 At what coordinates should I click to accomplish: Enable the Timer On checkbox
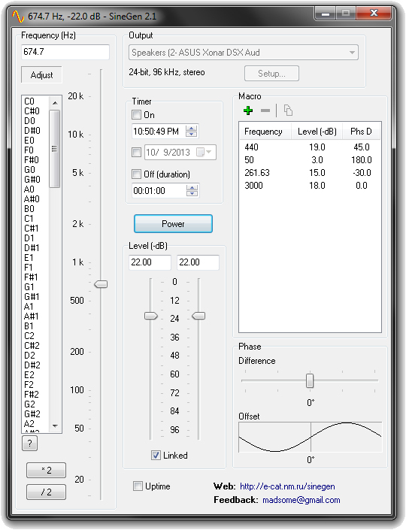tap(137, 114)
